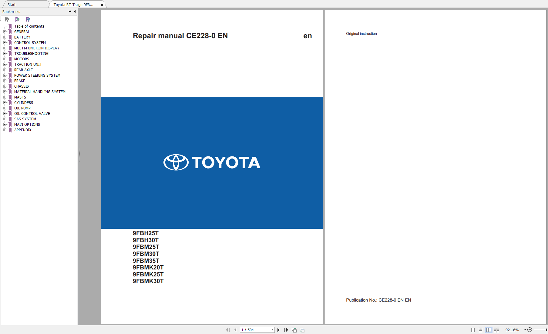Click the Publication No. CE228-0 text
This screenshot has height=334, width=548.
(x=378, y=300)
